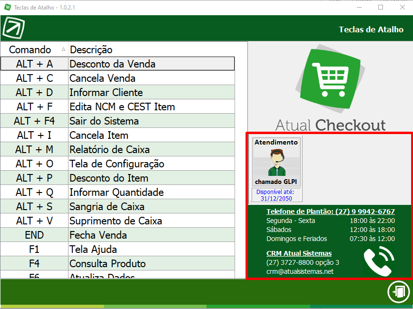Select the ALT + O cell

point(34,164)
